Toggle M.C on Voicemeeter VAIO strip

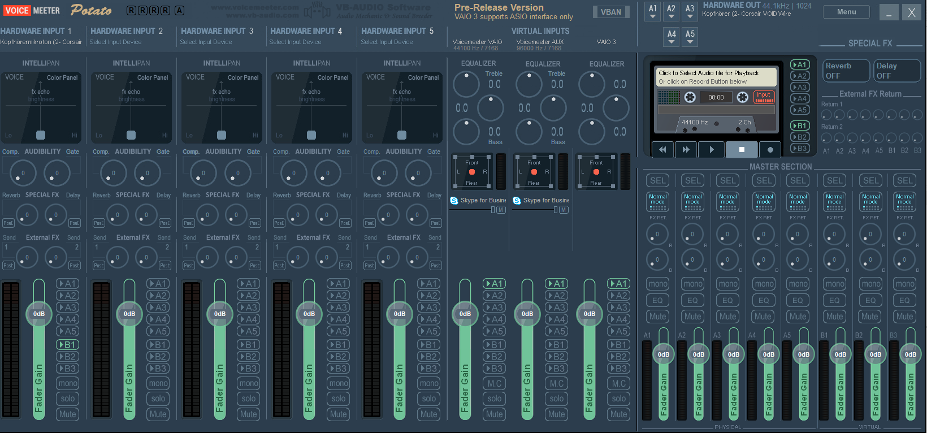coord(495,383)
